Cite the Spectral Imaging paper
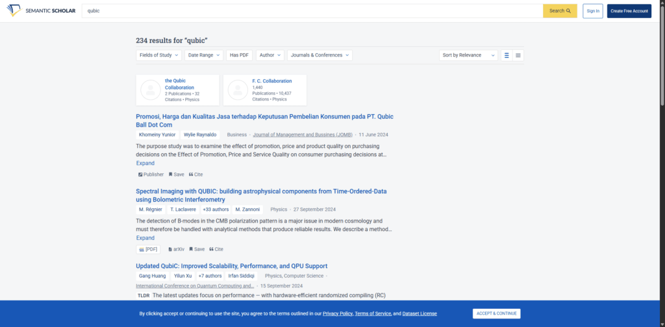This screenshot has width=665, height=327. (x=216, y=249)
